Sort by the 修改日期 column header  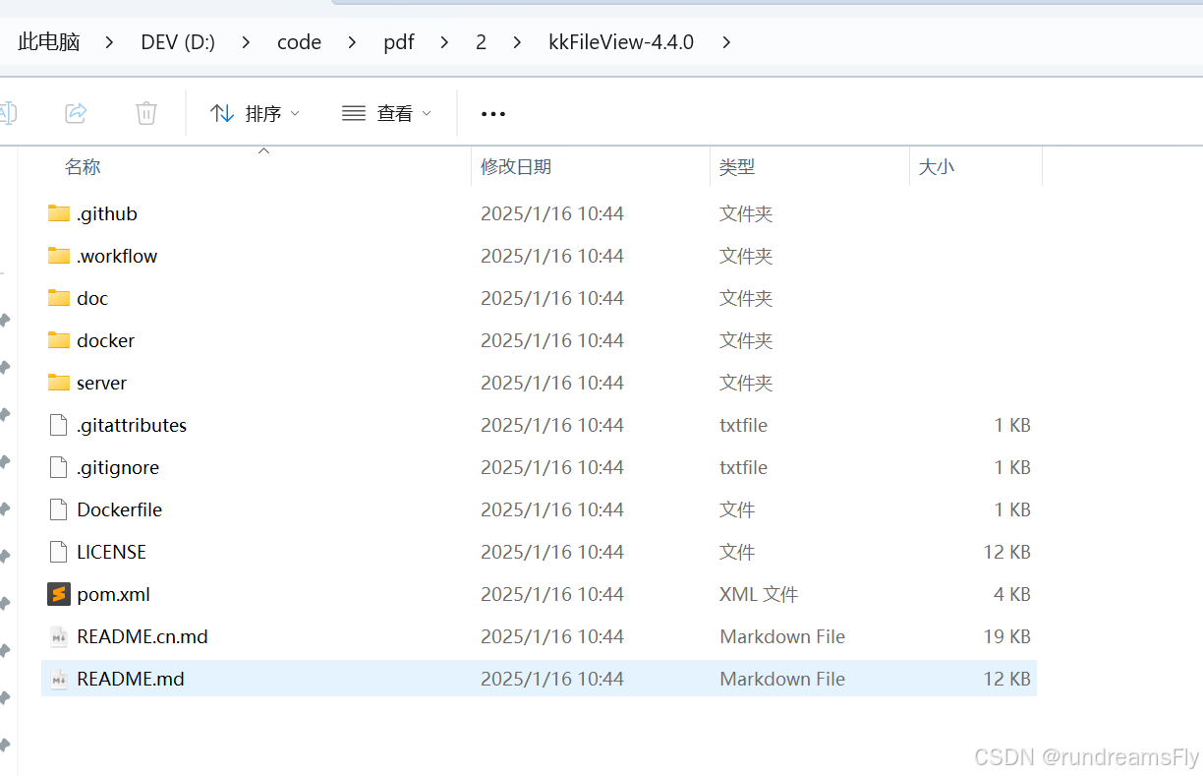pos(516,167)
